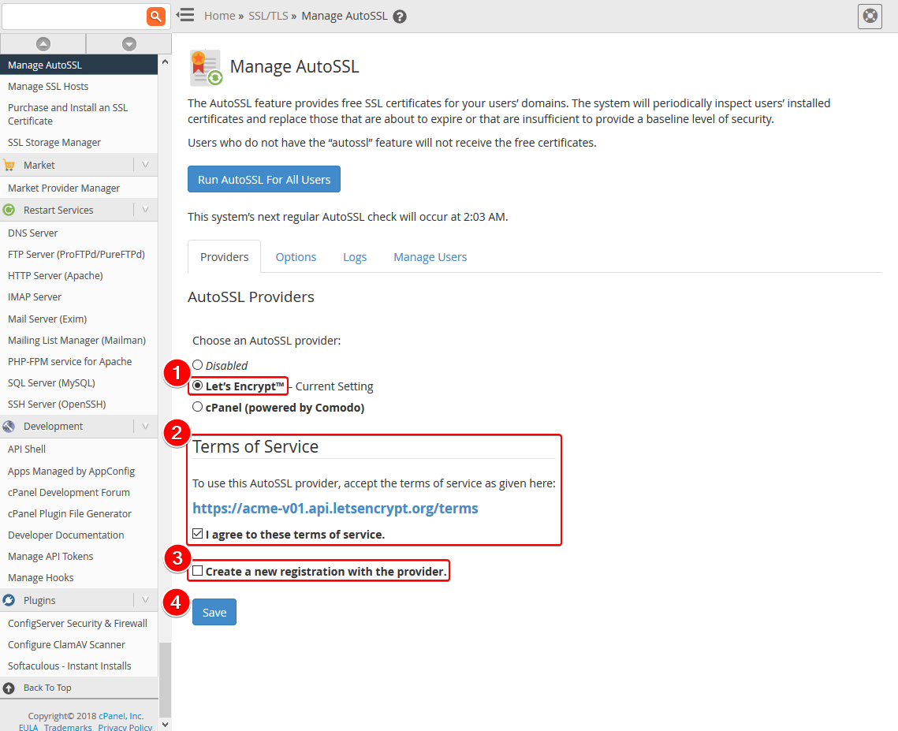
Task: Click the sidebar scrollbar down arrow
Action: coord(165,724)
